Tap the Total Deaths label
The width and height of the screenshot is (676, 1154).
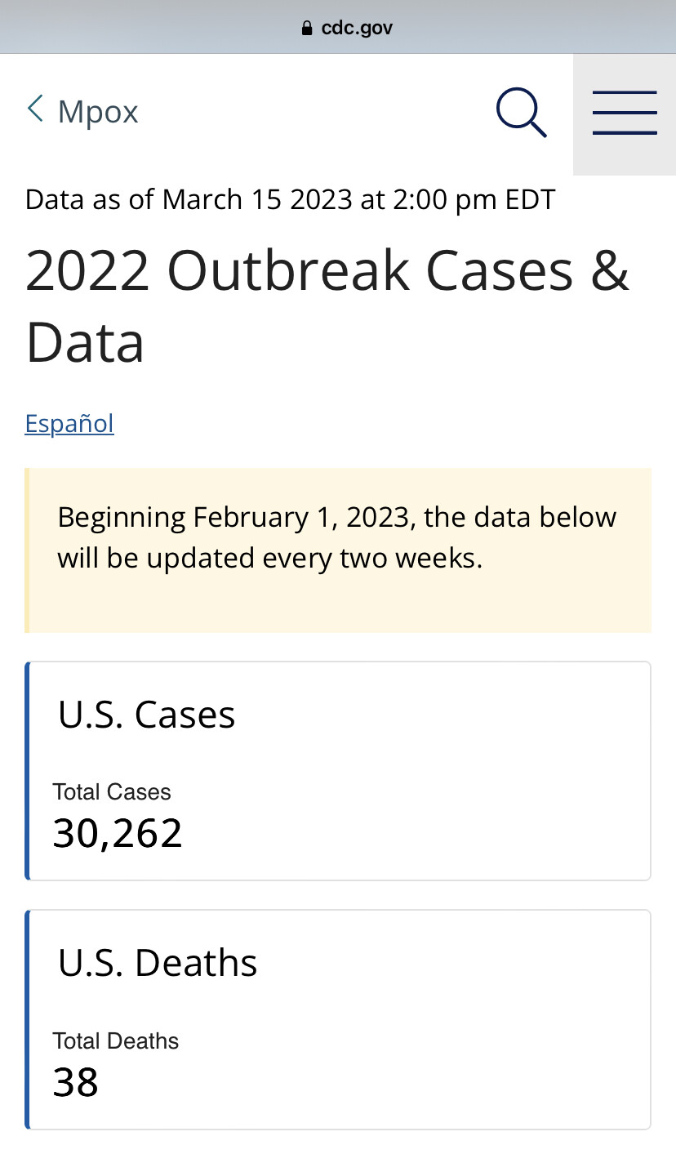coord(116,1040)
